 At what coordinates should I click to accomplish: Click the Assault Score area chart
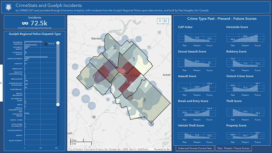coord(197,87)
